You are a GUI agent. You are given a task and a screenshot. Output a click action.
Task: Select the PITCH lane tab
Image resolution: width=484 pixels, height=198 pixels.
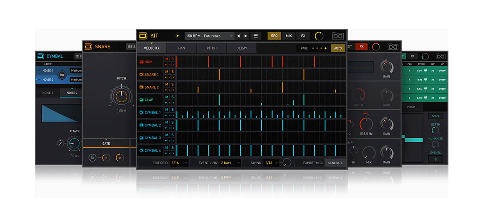coord(212,48)
